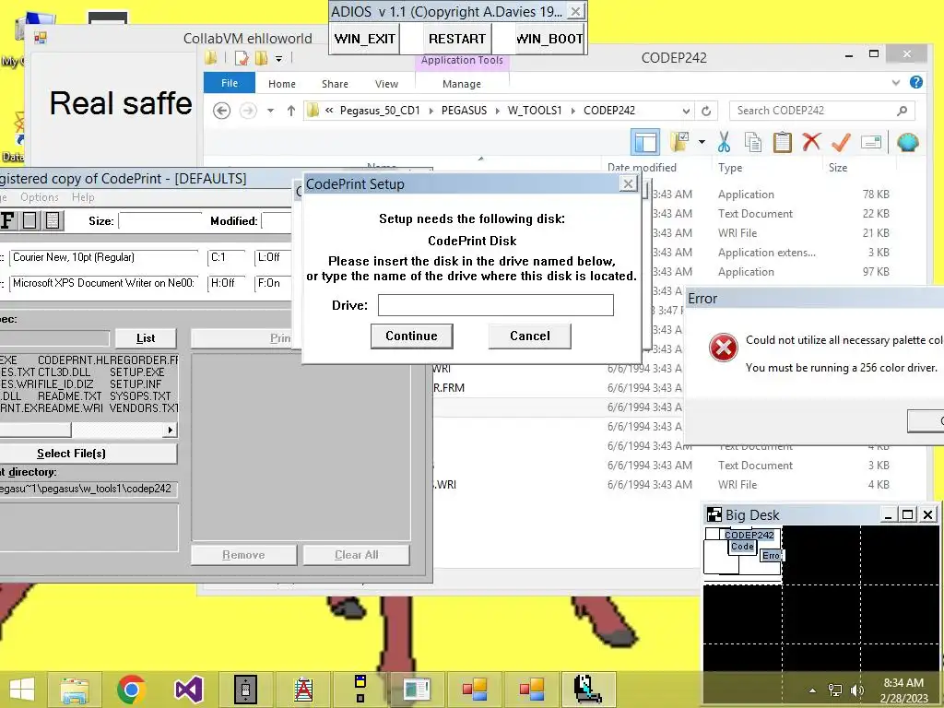944x708 pixels.
Task: Click the Continue button in CodePrint Setup
Action: 412,336
